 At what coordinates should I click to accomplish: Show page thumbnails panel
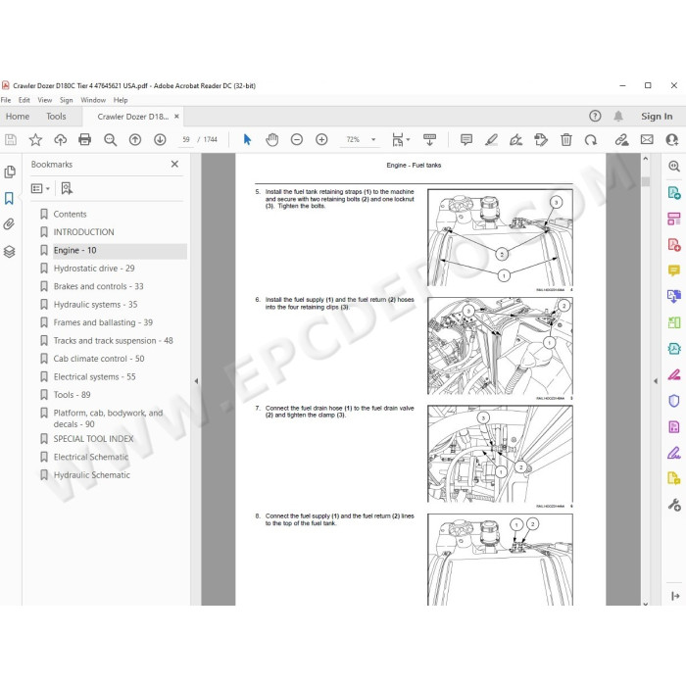[10, 171]
